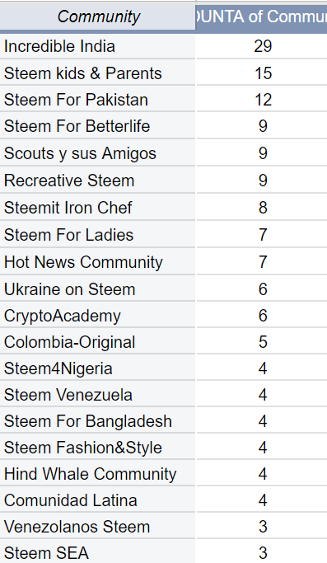This screenshot has width=327, height=563.
Task: Click the CryptoAcademy cell
Action: [98, 316]
